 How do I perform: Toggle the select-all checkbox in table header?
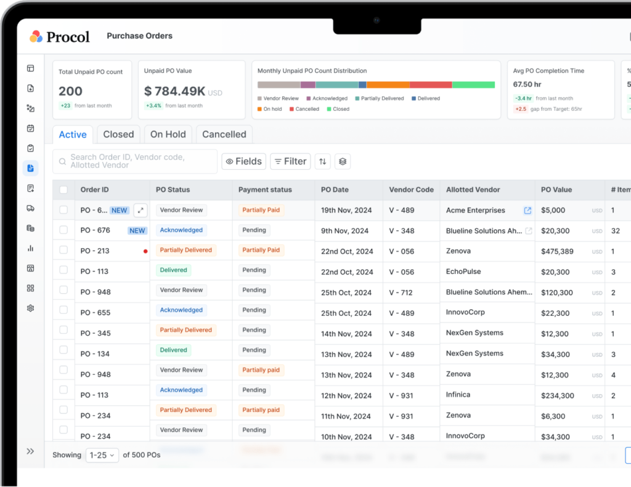click(63, 190)
